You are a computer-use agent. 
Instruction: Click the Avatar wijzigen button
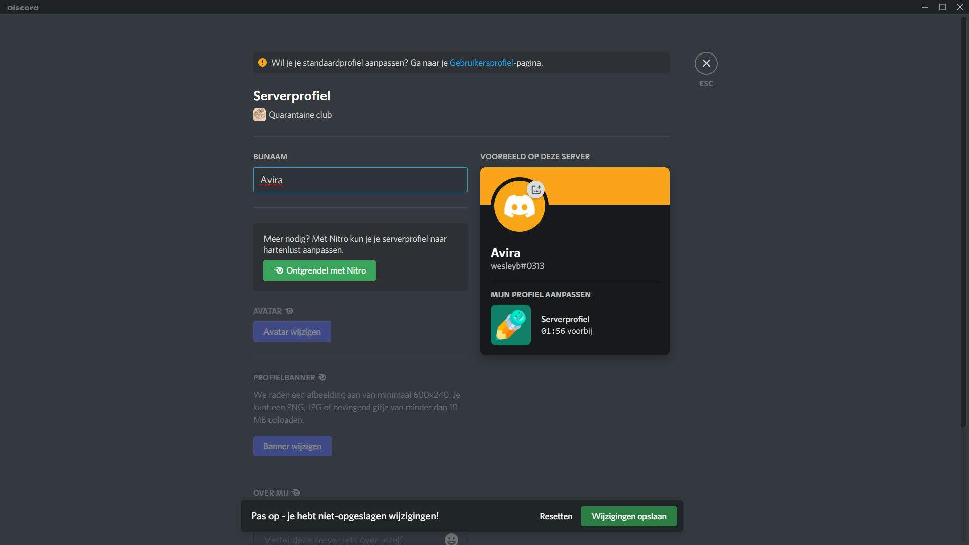pyautogui.click(x=292, y=332)
